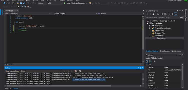
Task: Click the IsDefault False value in Properties
Action: (x=166, y=75)
